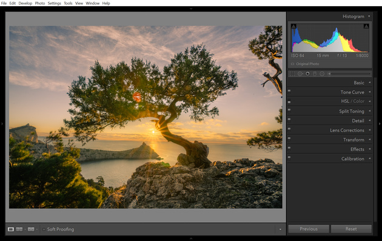Open the Settings menu
Viewport: 382px width, 241px height.
point(55,3)
